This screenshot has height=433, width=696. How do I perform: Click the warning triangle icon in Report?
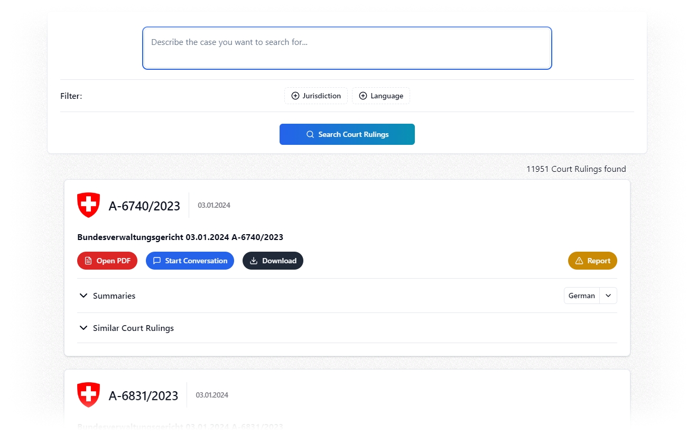click(579, 261)
